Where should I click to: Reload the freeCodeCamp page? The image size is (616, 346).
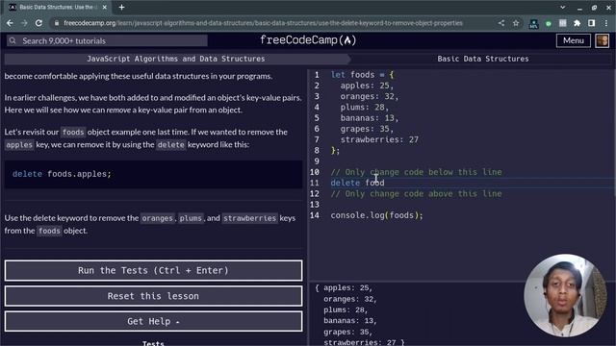point(38,23)
